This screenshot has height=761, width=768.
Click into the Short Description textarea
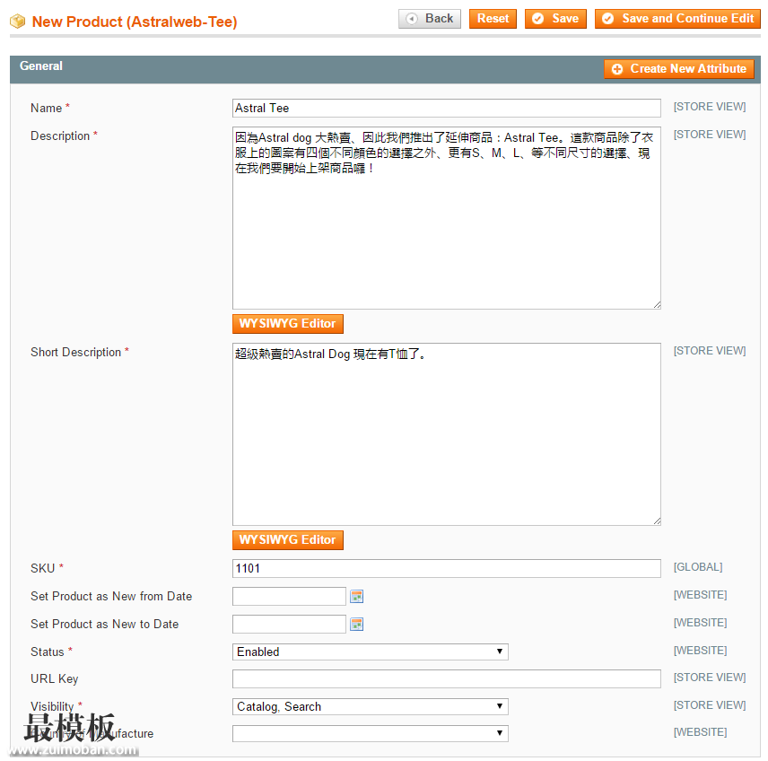[447, 434]
